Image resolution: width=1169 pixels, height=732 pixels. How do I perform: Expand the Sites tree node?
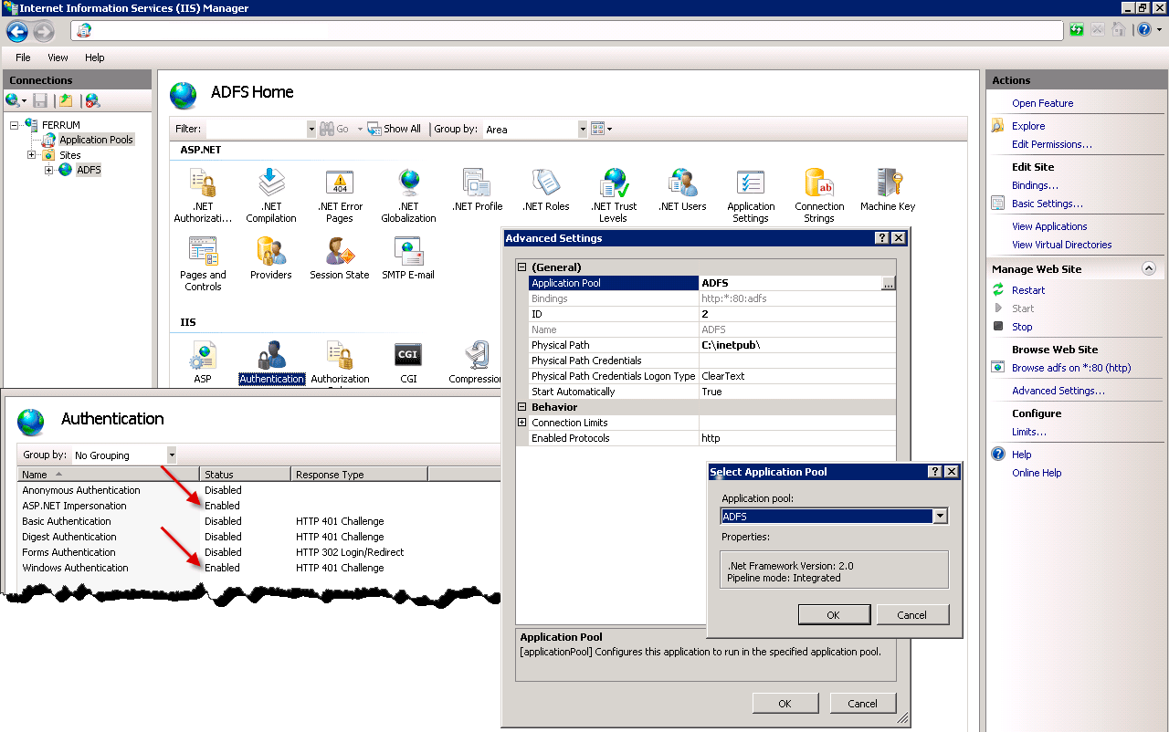coord(31,155)
